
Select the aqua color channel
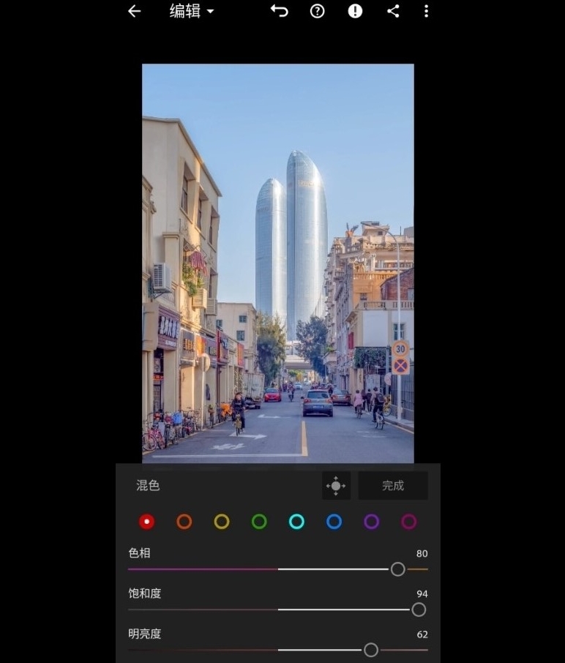pyautogui.click(x=296, y=522)
